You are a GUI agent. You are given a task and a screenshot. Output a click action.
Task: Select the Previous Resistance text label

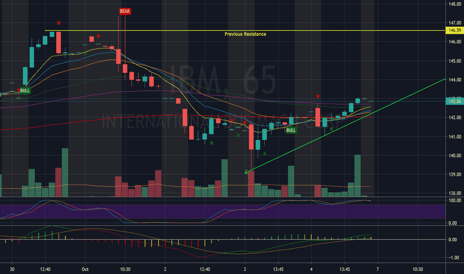[245, 34]
